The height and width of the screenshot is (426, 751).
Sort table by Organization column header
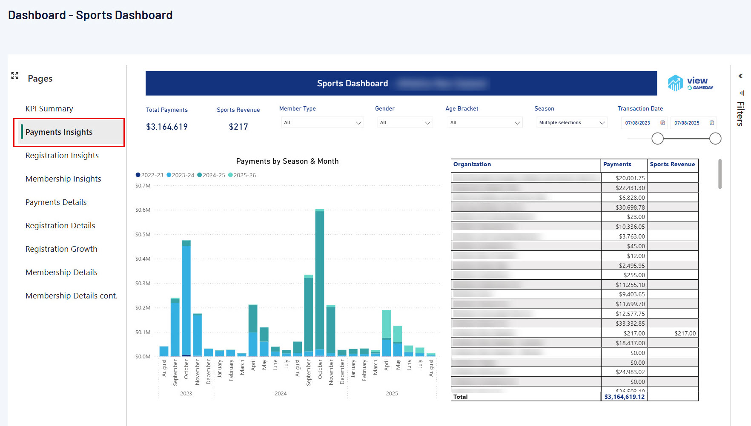click(472, 165)
